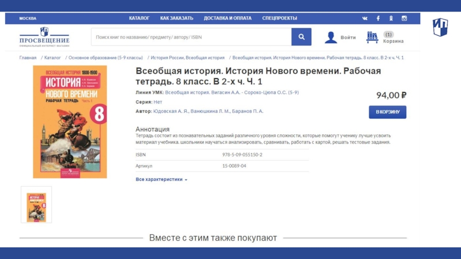
Task: Click the cart counter badge (1)
Action: point(388,35)
